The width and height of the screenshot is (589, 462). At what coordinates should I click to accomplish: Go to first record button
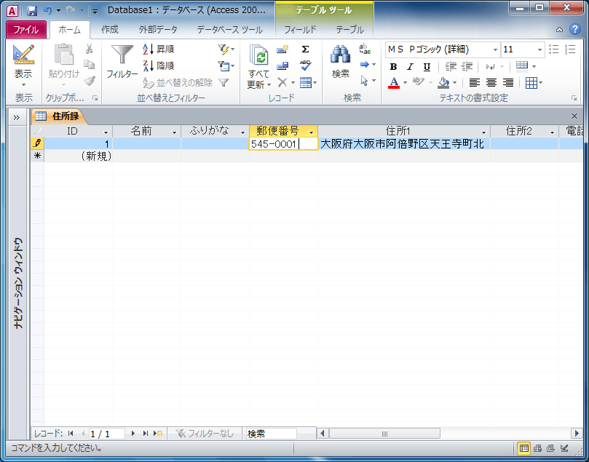tap(71, 434)
